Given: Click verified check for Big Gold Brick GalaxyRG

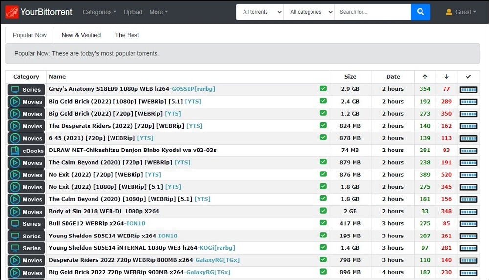Looking at the screenshot, I should click(323, 272).
